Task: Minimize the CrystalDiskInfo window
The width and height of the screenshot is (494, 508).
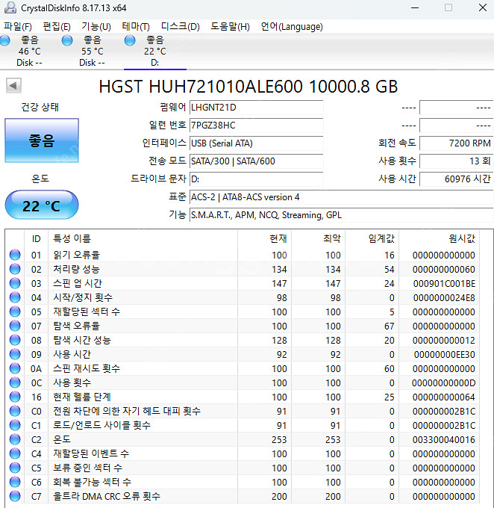Action: click(x=415, y=7)
